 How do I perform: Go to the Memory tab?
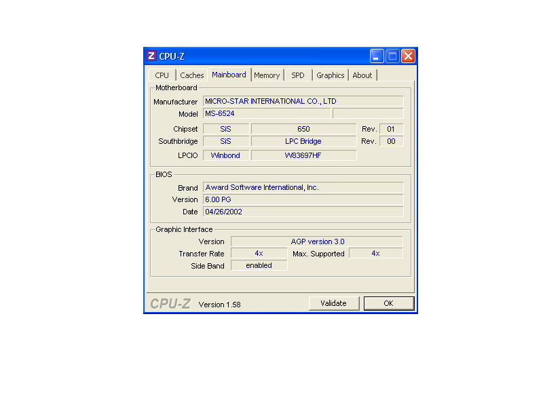(267, 75)
